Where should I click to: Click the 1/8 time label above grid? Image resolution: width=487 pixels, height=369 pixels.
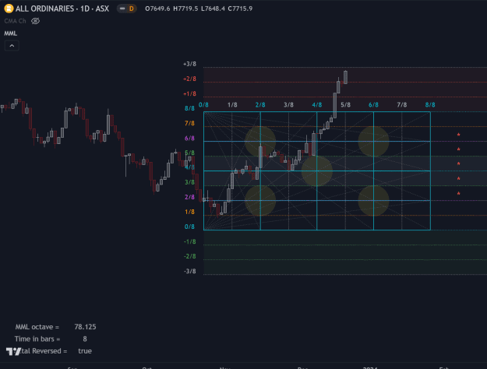coord(232,105)
